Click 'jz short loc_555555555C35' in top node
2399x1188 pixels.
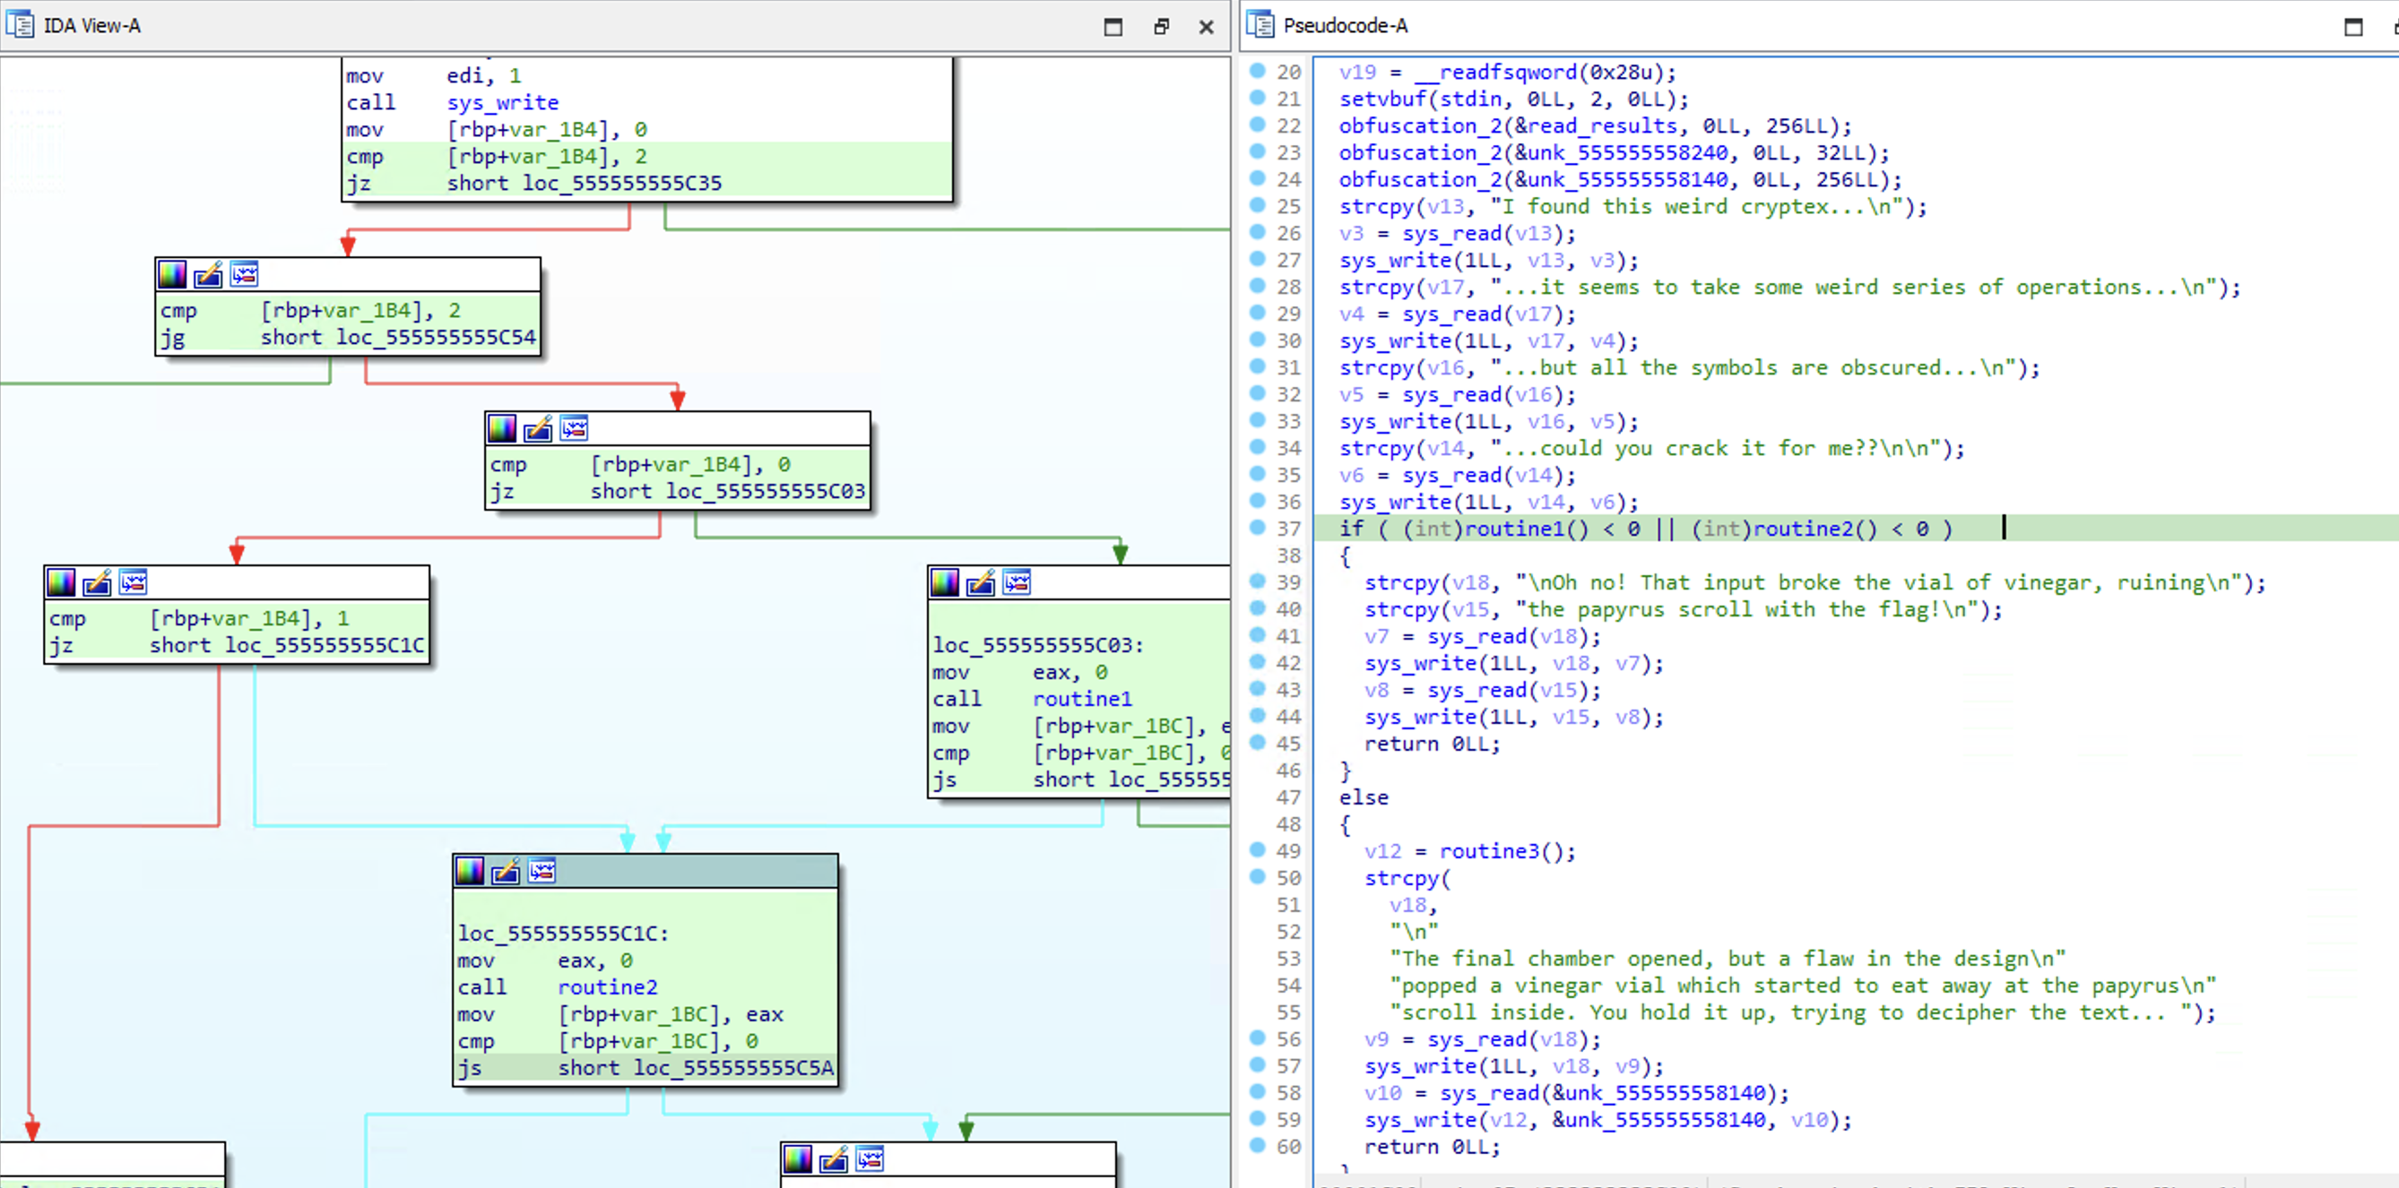533,184
